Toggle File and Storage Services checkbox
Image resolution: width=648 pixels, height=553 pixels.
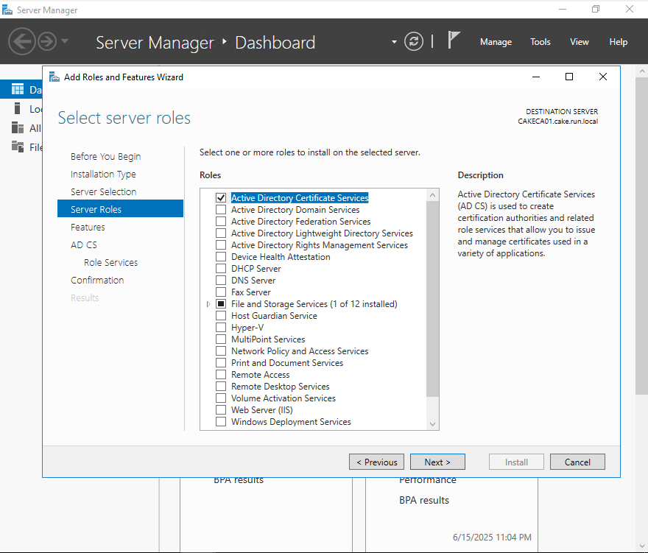click(x=221, y=304)
